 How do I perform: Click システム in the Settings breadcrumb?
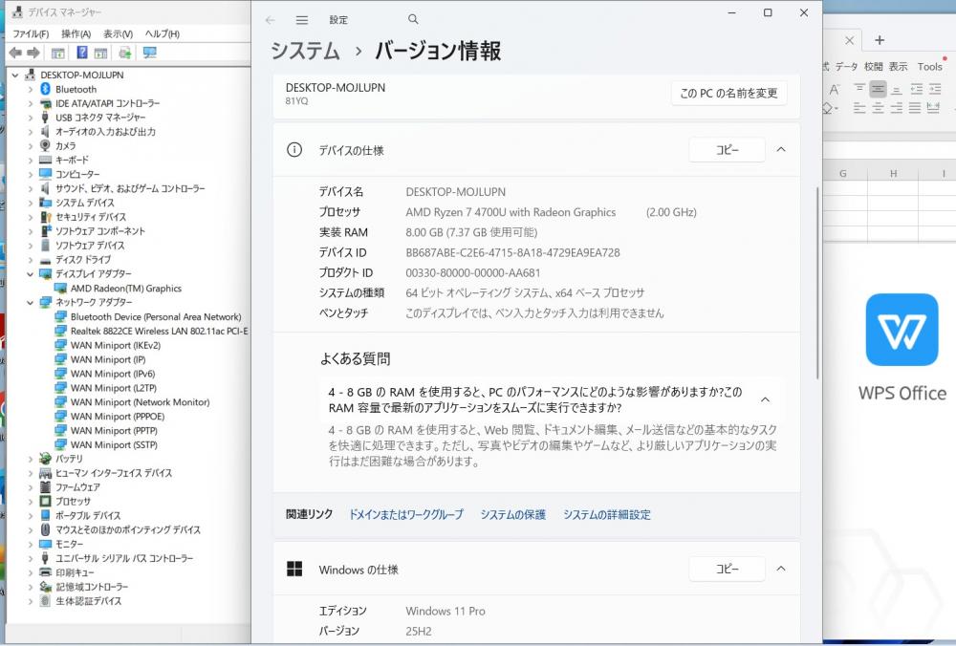(x=305, y=51)
